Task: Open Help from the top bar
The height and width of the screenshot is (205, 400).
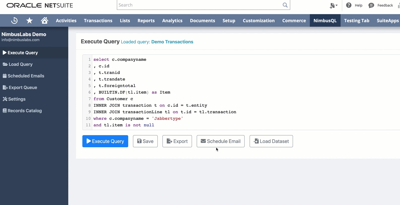Action: pyautogui.click(x=354, y=5)
